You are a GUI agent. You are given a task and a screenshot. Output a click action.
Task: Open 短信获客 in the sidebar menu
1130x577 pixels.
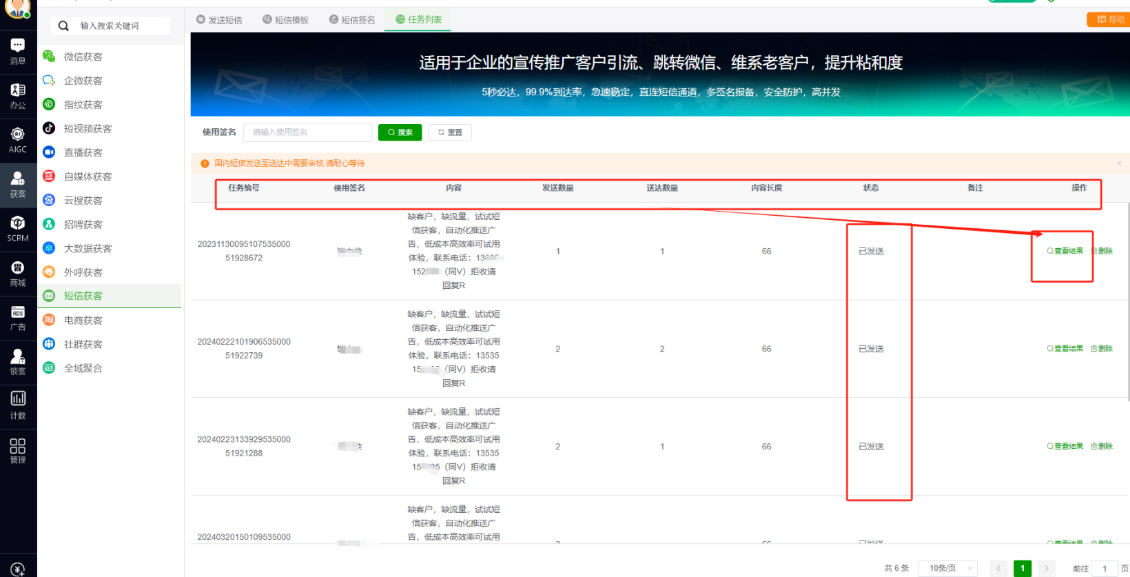110,296
